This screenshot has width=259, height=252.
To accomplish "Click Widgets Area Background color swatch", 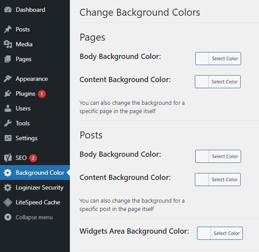I will pos(204,233).
